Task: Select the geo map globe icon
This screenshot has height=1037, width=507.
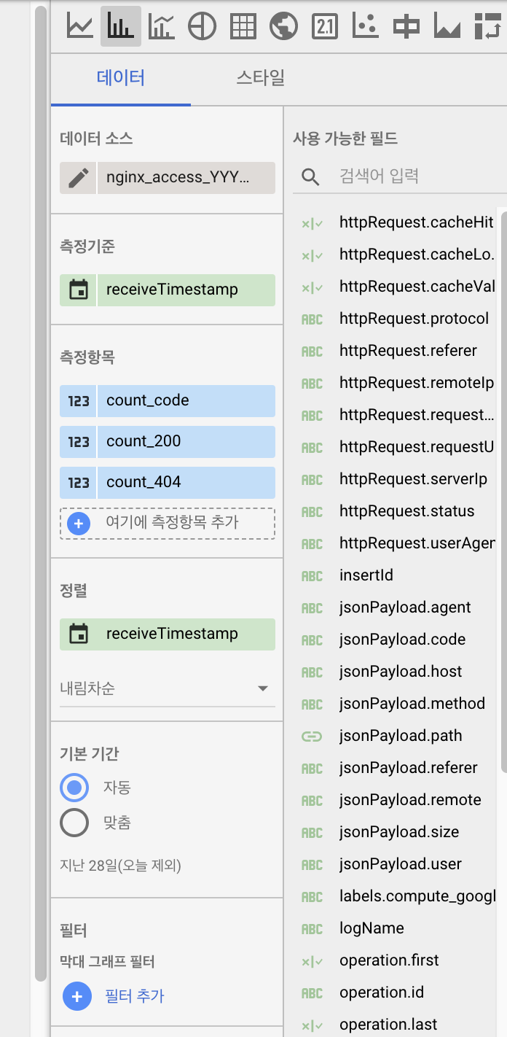Action: click(x=283, y=26)
